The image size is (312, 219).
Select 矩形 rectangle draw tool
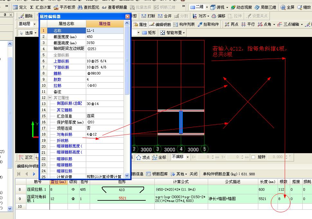pyautogui.click(x=149, y=32)
